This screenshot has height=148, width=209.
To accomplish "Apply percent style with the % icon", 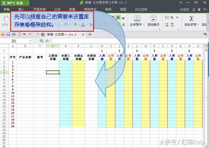I will (x=172, y=18).
